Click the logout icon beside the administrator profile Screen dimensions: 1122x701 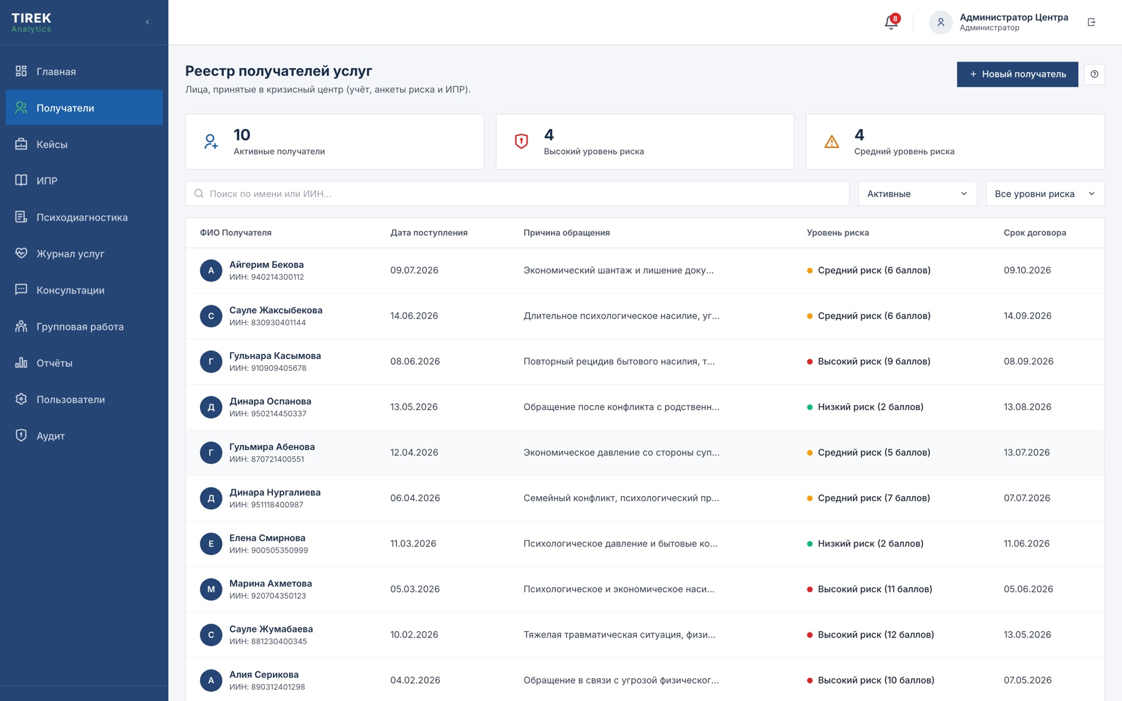coord(1091,22)
